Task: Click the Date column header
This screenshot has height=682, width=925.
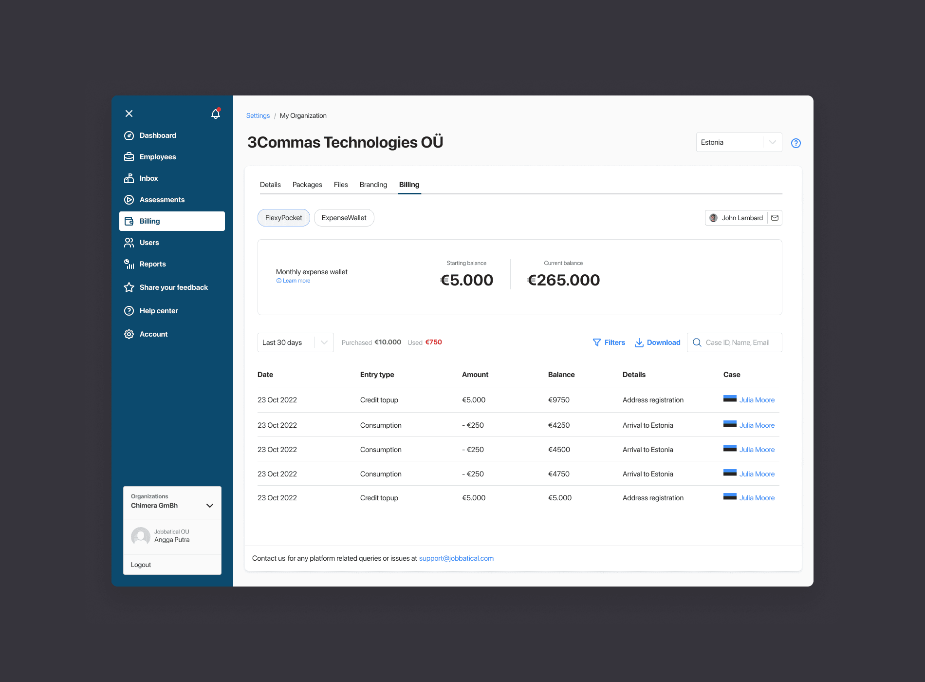Action: (265, 375)
